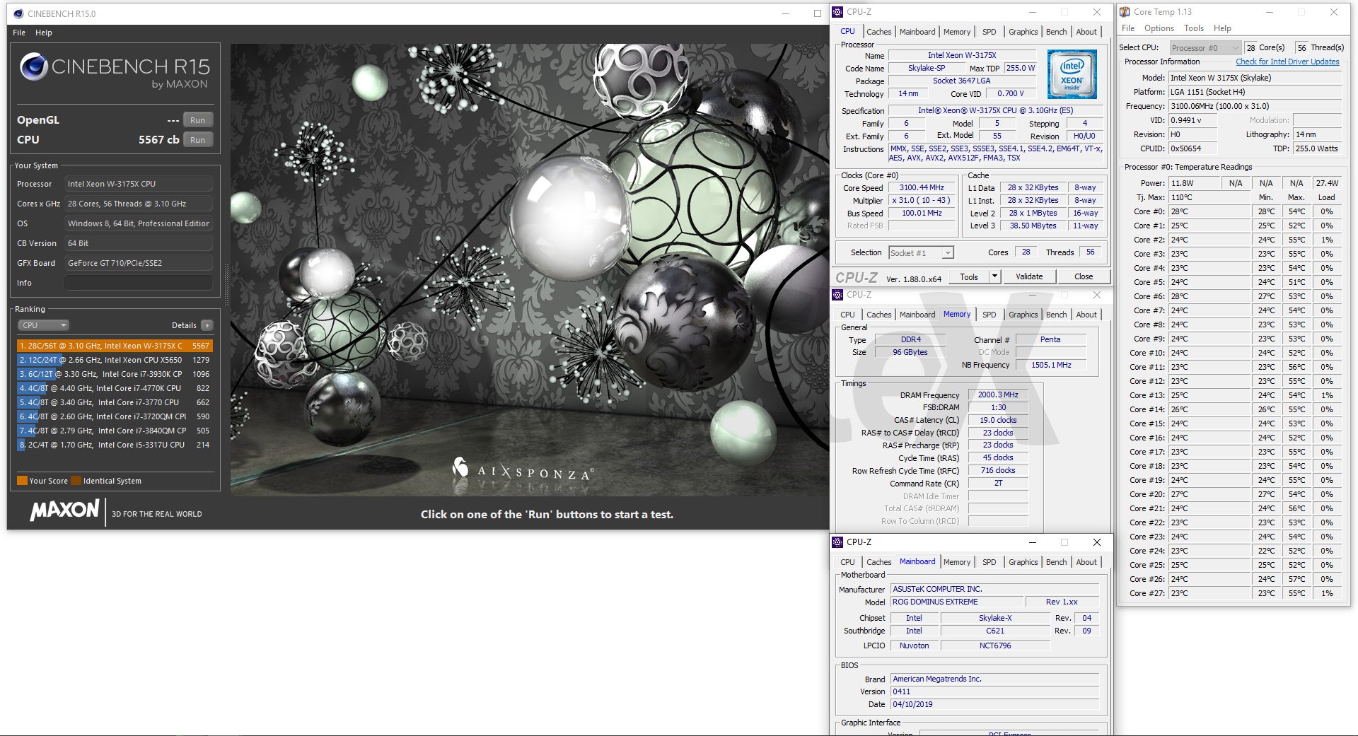Click the Max TDP 255.0 W value
The height and width of the screenshot is (736, 1358).
tap(1020, 69)
